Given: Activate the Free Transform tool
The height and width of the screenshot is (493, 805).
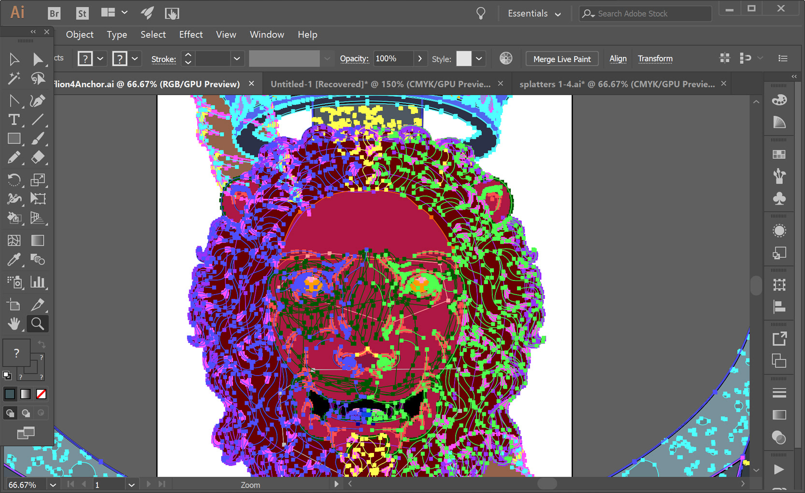Looking at the screenshot, I should pos(38,198).
